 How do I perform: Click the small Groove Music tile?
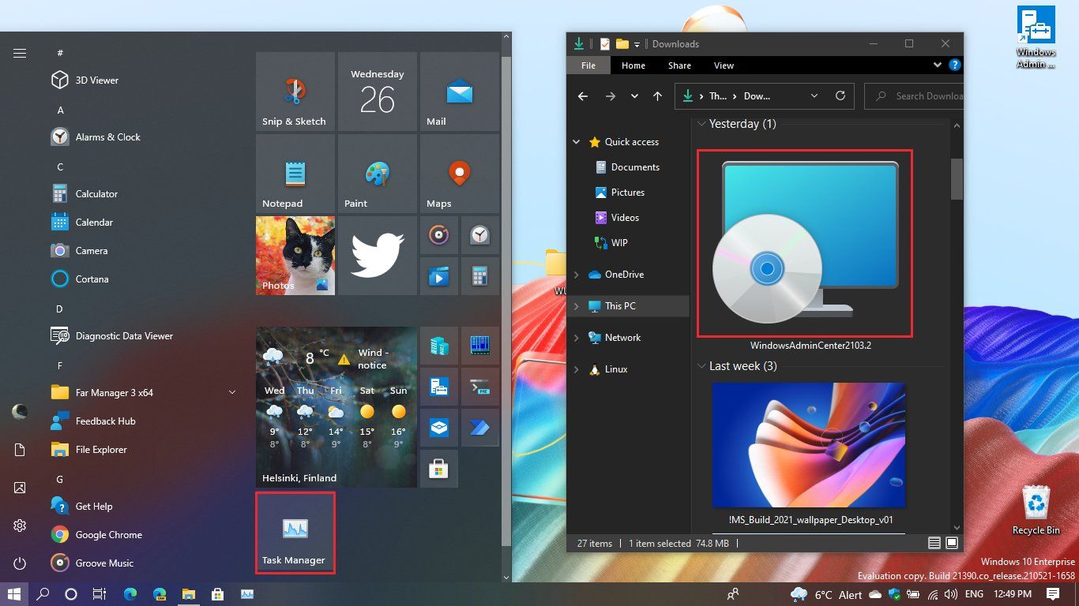(439, 235)
